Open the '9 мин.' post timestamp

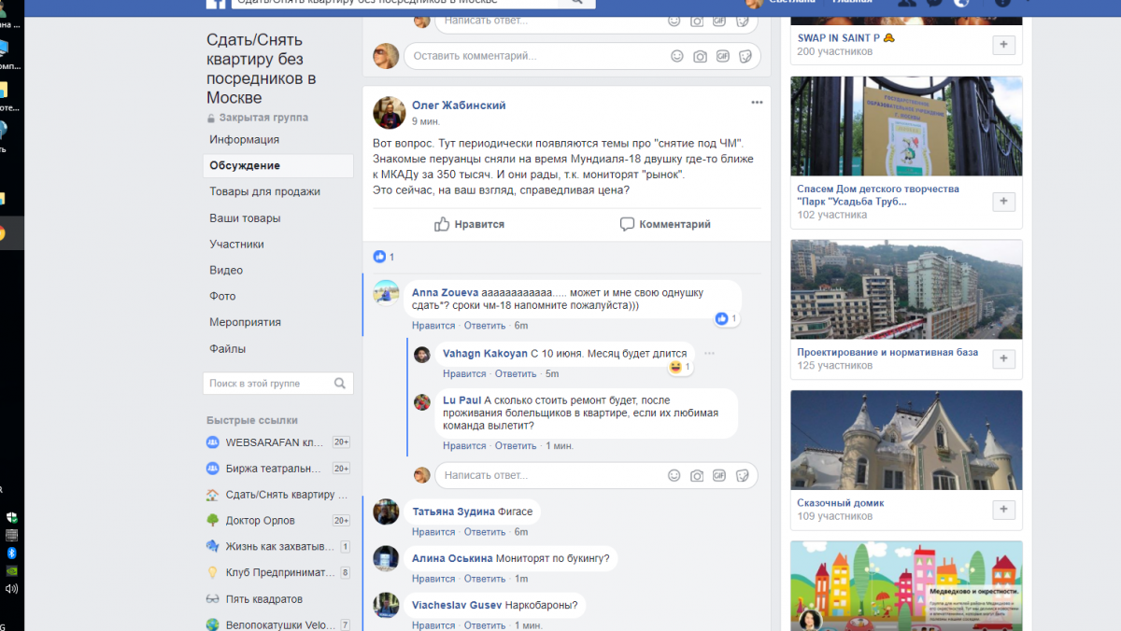point(426,121)
